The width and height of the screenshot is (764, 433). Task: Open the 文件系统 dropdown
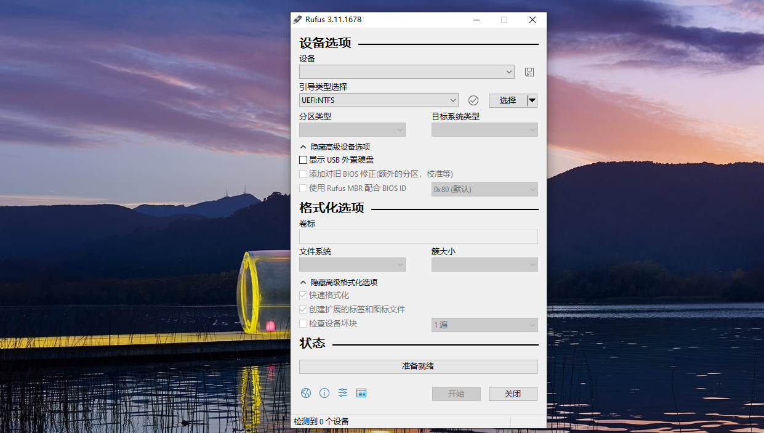pyautogui.click(x=352, y=265)
